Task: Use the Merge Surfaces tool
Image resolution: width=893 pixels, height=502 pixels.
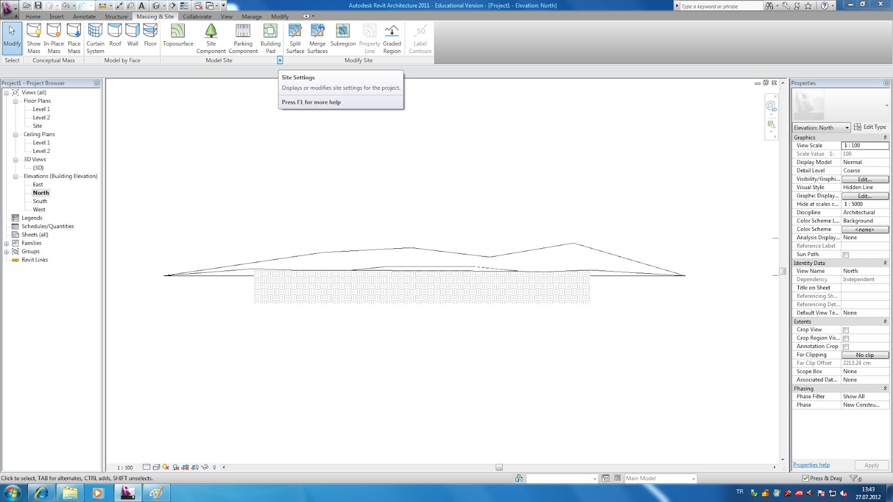Action: pos(318,38)
